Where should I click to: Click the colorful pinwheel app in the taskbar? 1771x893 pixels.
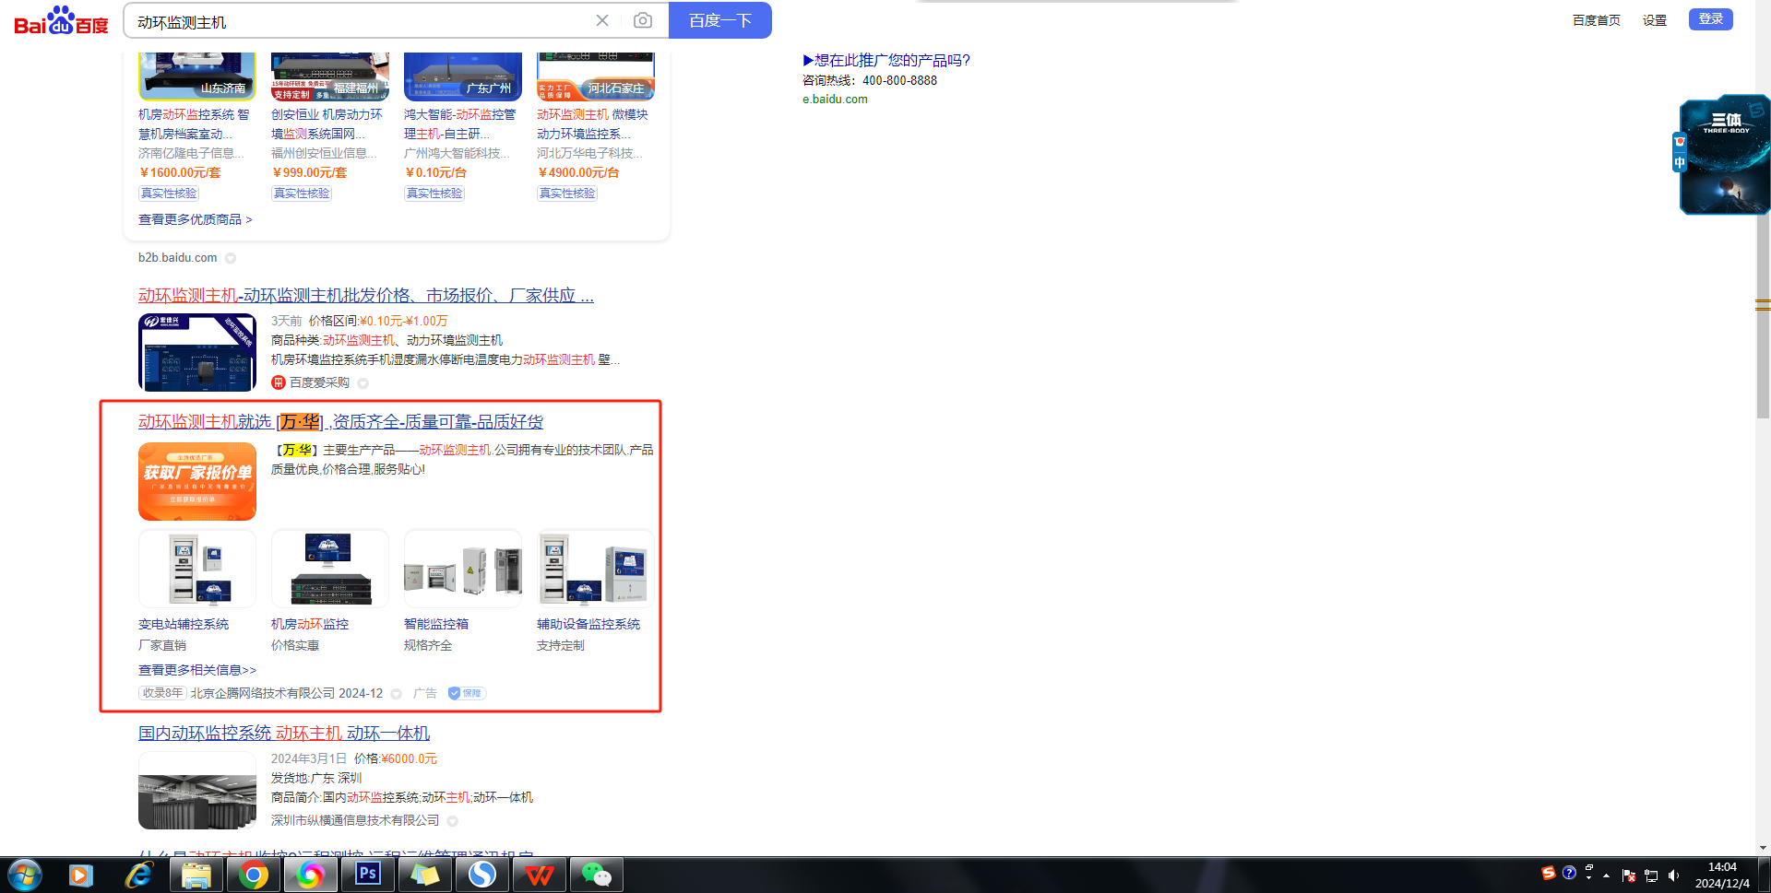(x=311, y=875)
